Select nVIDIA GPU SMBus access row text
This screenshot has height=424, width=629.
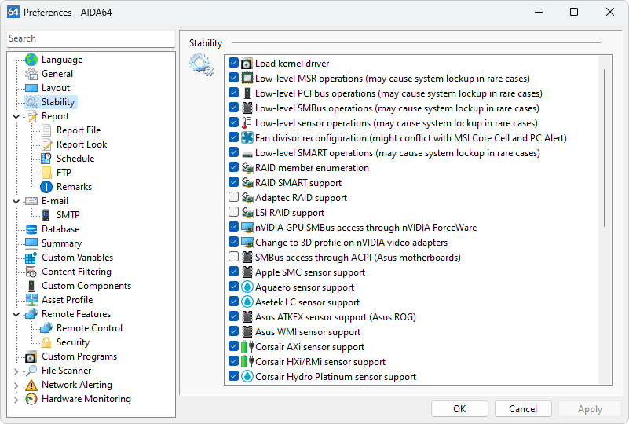(x=366, y=228)
